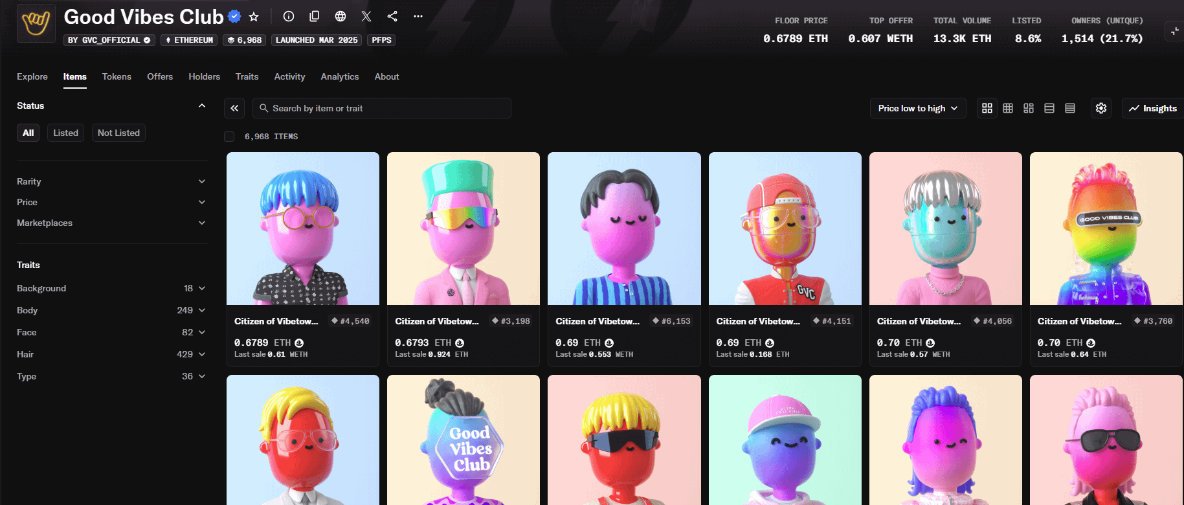Click the expand icon beside the stats bar
The width and height of the screenshot is (1184, 505).
1174,30
